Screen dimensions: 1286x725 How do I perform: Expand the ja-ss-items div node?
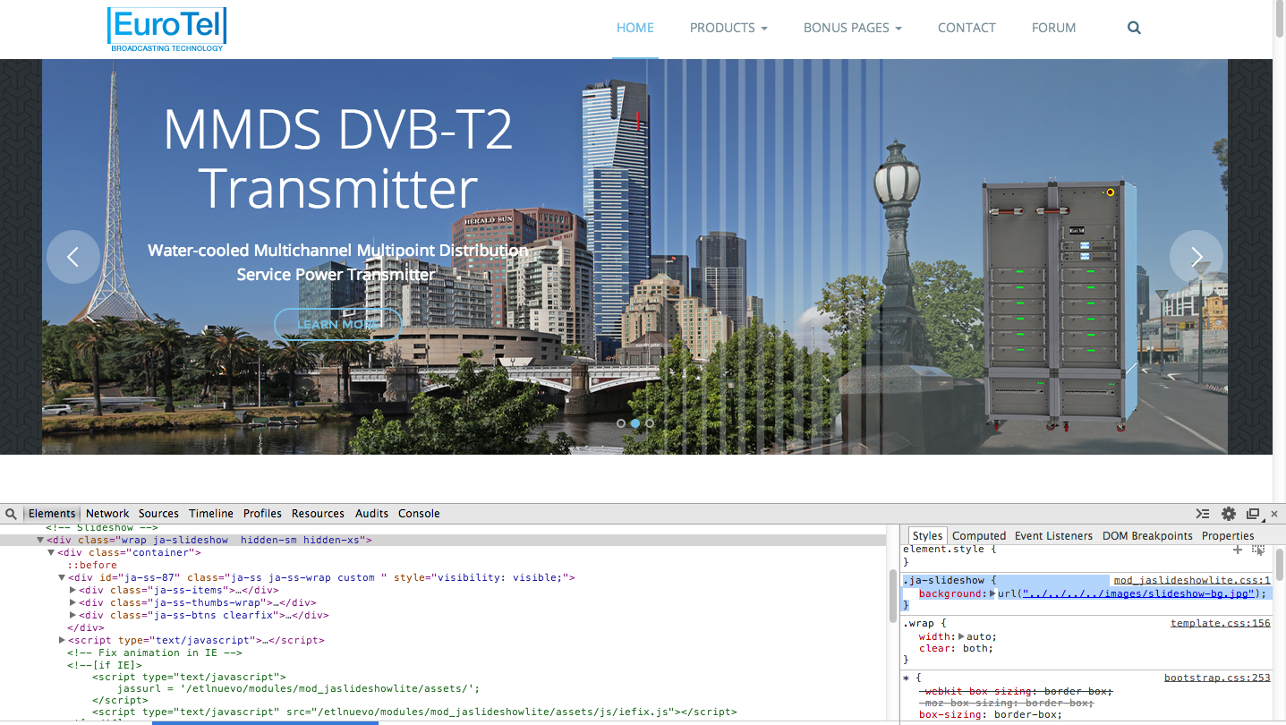pyautogui.click(x=73, y=590)
